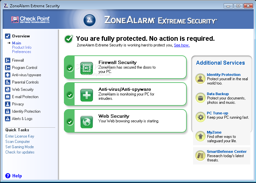Click the PC Tune-up gear icon
Image resolution: width=256 pixels, height=183 pixels.
pyautogui.click(x=200, y=117)
